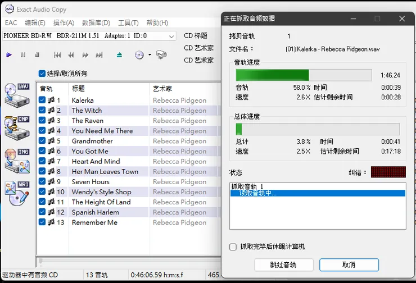Uncheck track 1 Kalerka checkbox
The image size is (416, 283).
(42, 100)
